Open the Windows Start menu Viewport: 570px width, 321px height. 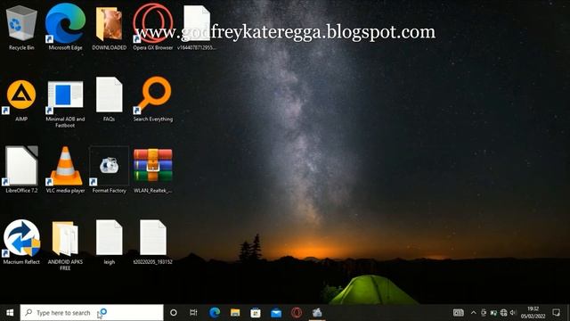pyautogui.click(x=10, y=313)
